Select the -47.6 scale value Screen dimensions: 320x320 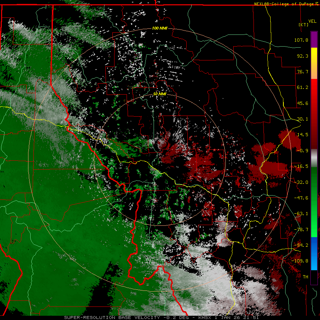301,198
